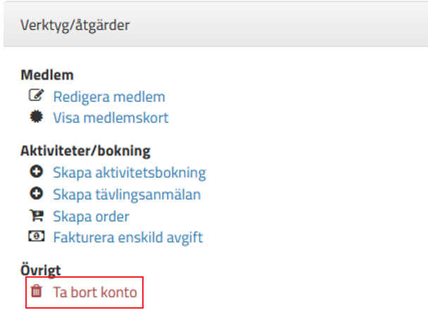Open the Redigera medlem link
428x322 pixels.
pos(109,97)
